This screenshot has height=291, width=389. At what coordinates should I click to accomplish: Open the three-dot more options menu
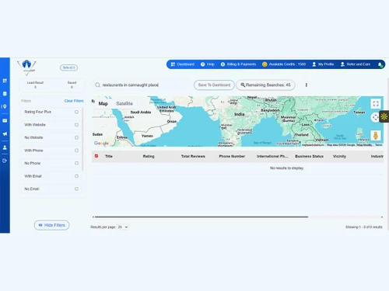click(307, 85)
